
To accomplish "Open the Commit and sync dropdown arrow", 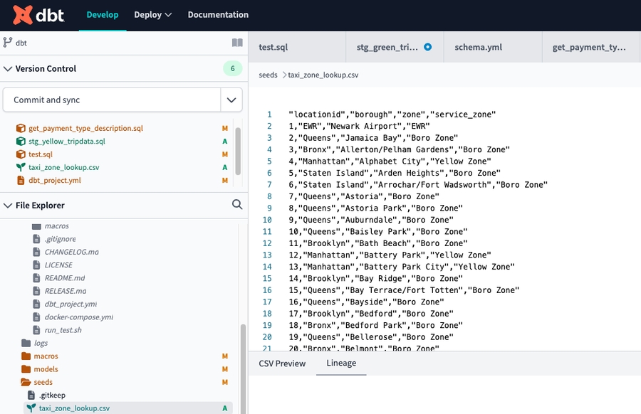I will click(231, 100).
